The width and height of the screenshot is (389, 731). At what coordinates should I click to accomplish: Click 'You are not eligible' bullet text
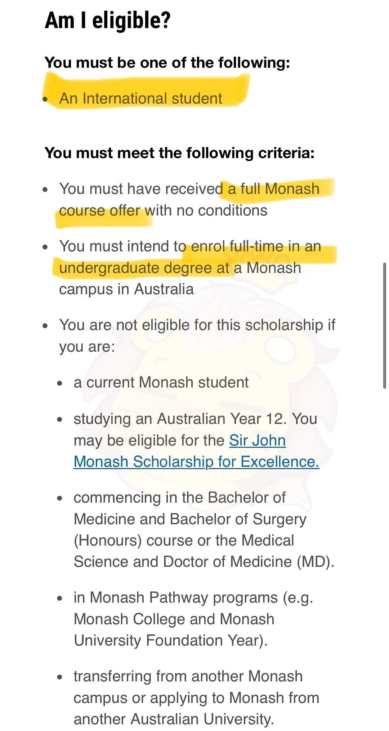pos(197,336)
